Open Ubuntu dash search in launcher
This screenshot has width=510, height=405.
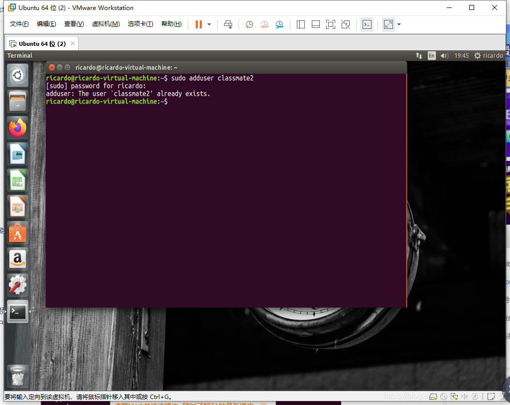17,75
